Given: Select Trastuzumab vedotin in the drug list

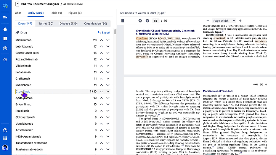Looking at the screenshot, I should pyautogui.click(x=29, y=149).
